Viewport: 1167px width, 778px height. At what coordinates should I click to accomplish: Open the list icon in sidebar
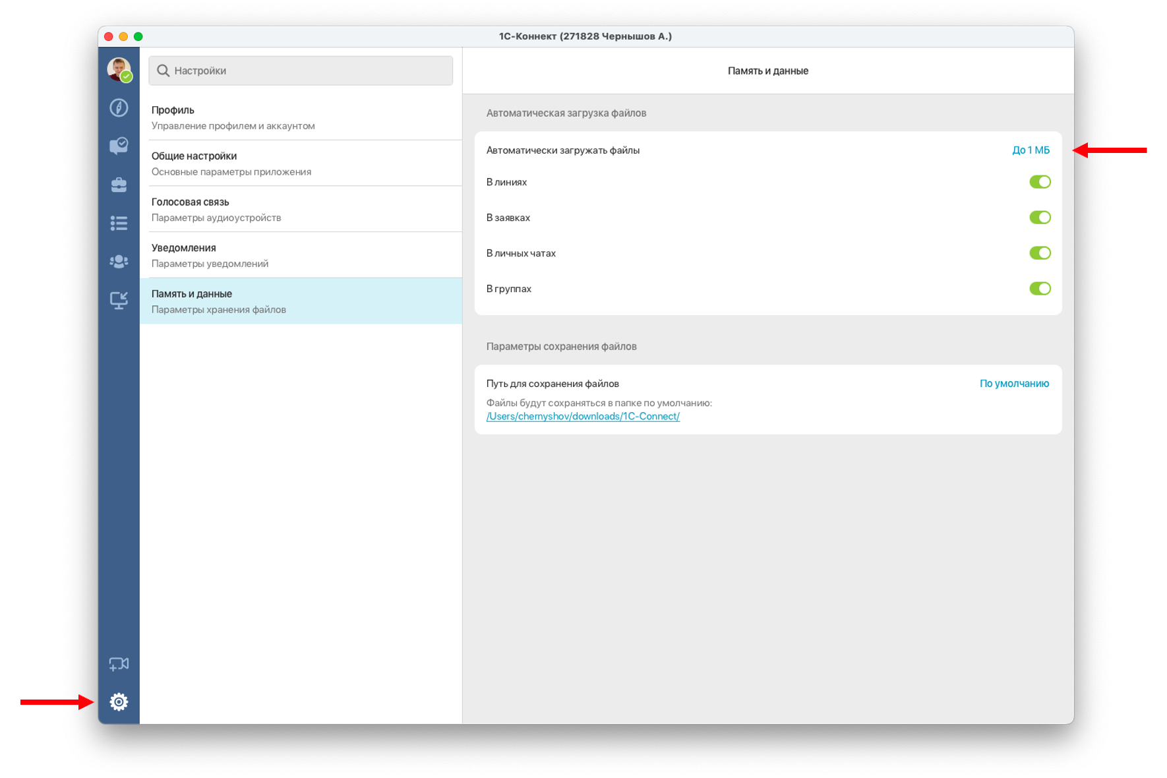(x=119, y=224)
